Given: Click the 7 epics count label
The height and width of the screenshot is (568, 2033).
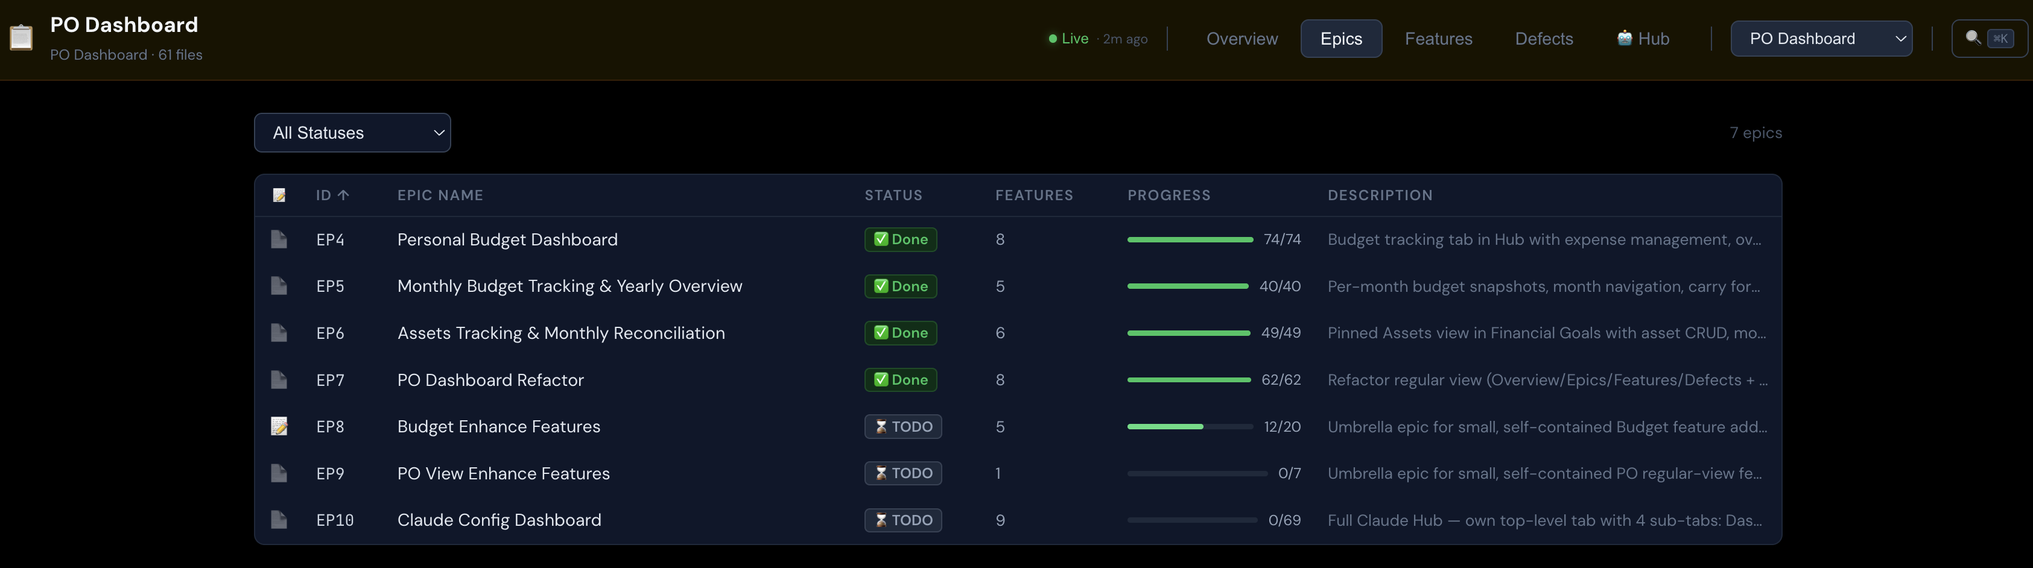Looking at the screenshot, I should (1755, 133).
